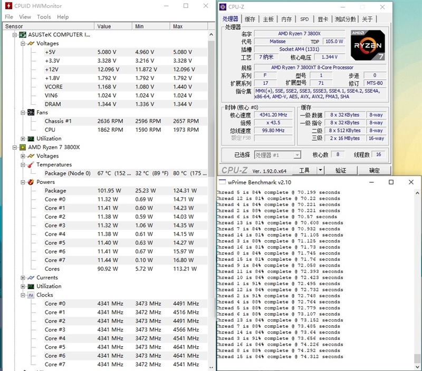Screen dimensions: 422x371
Task: Click the Fans icon in the sensor tree
Action: tap(30, 112)
